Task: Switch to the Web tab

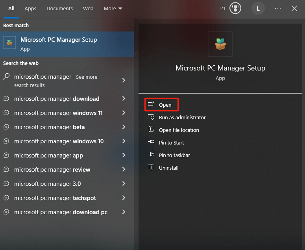Action: tap(88, 9)
